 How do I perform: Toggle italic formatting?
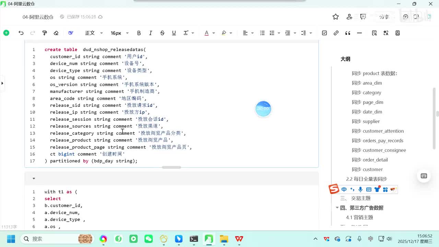click(x=151, y=33)
